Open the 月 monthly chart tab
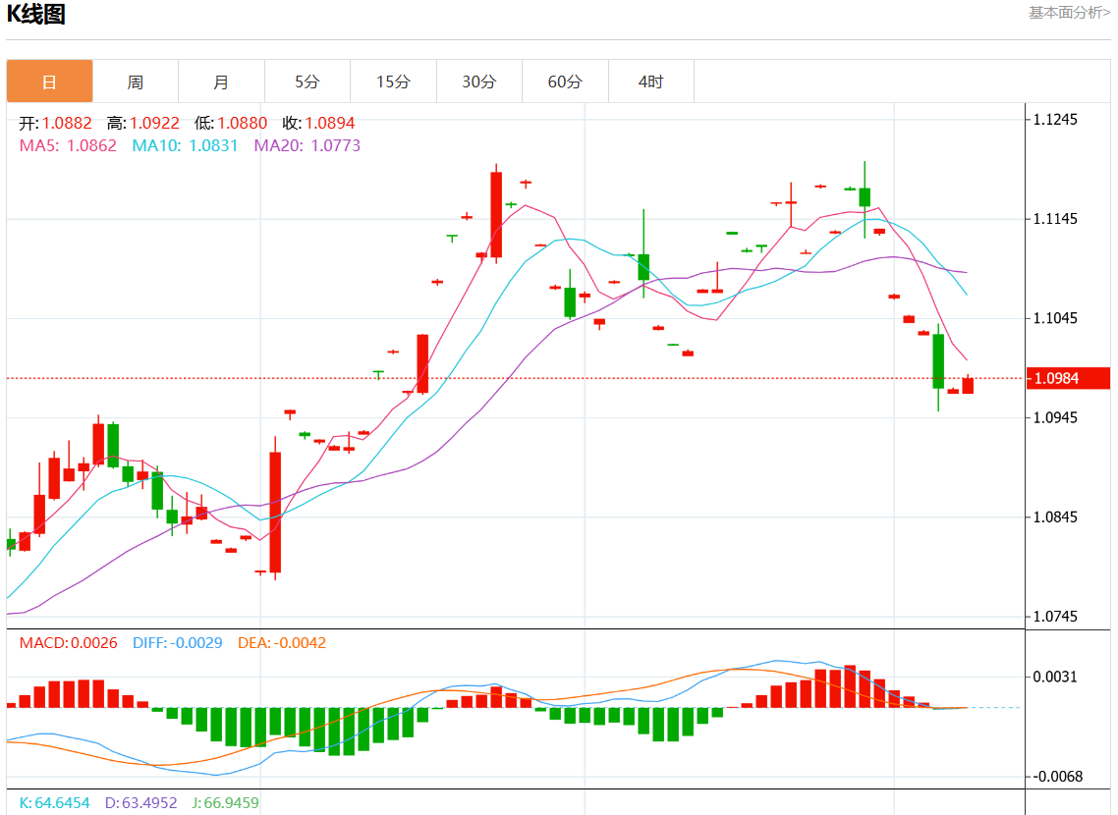 click(221, 81)
